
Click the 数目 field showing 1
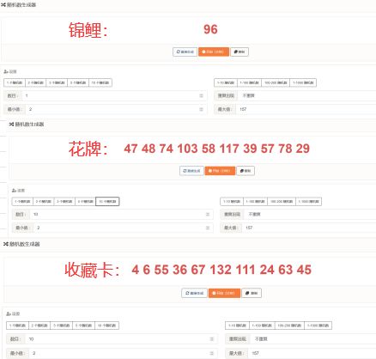(x=114, y=95)
